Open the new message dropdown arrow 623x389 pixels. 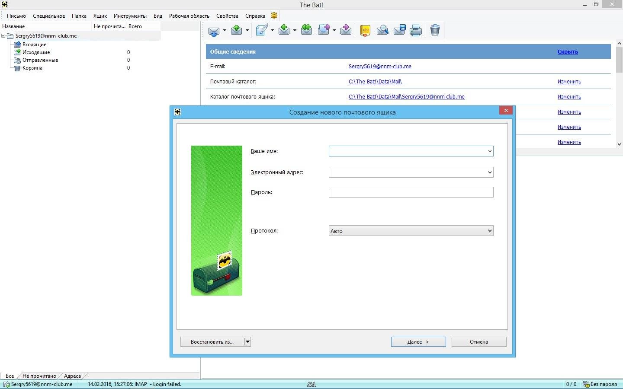click(272, 30)
